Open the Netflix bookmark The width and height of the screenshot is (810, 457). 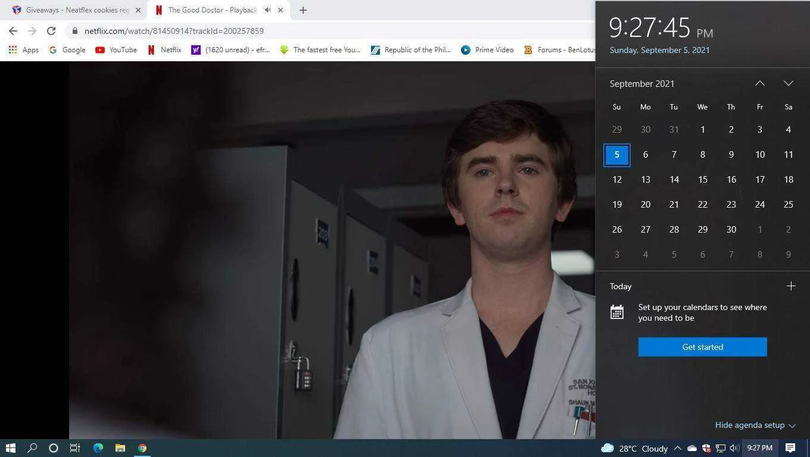(x=164, y=50)
